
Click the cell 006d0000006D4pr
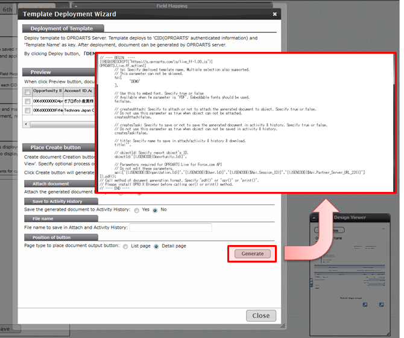point(48,101)
